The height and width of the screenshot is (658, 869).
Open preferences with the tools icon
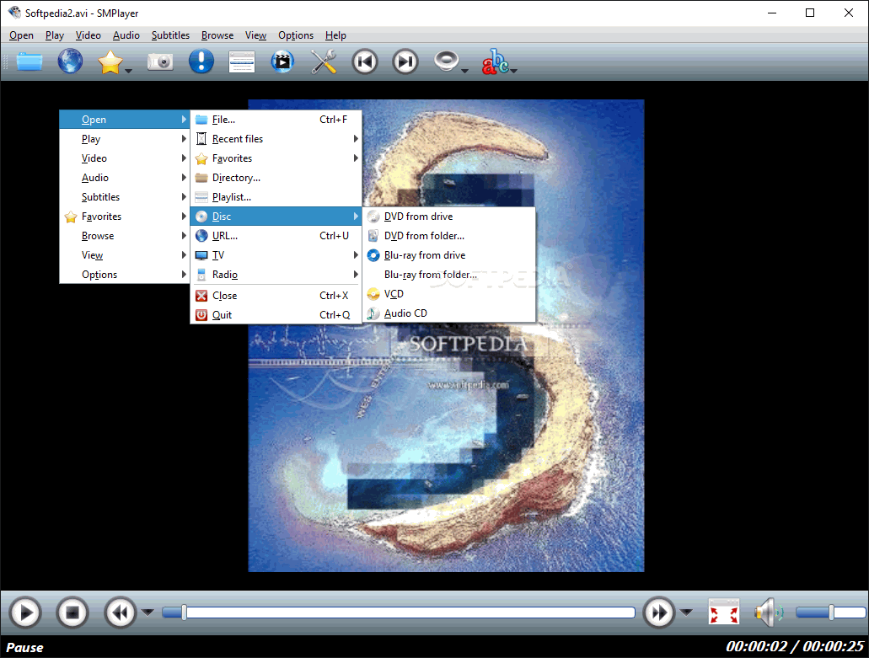point(324,62)
